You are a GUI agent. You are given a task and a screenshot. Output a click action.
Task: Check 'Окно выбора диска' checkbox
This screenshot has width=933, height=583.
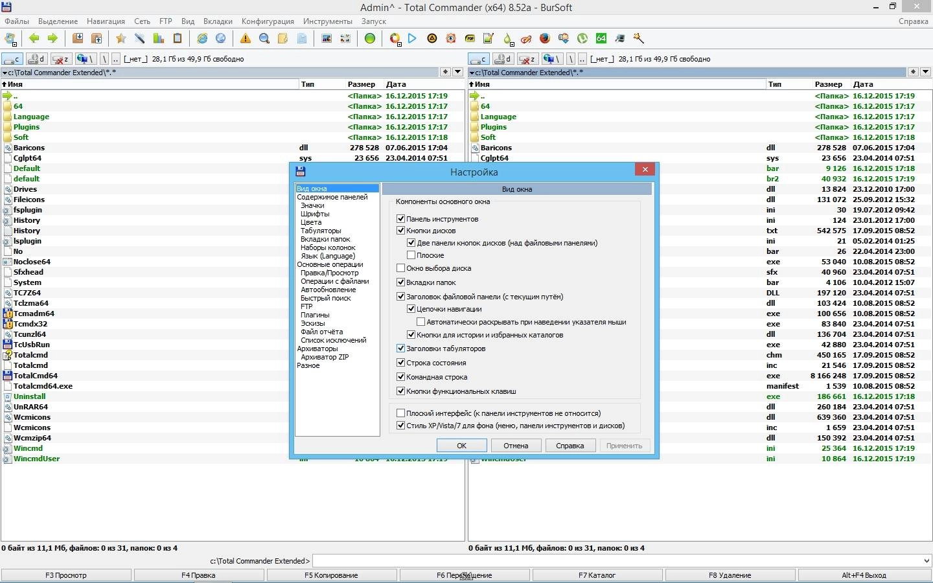click(400, 268)
